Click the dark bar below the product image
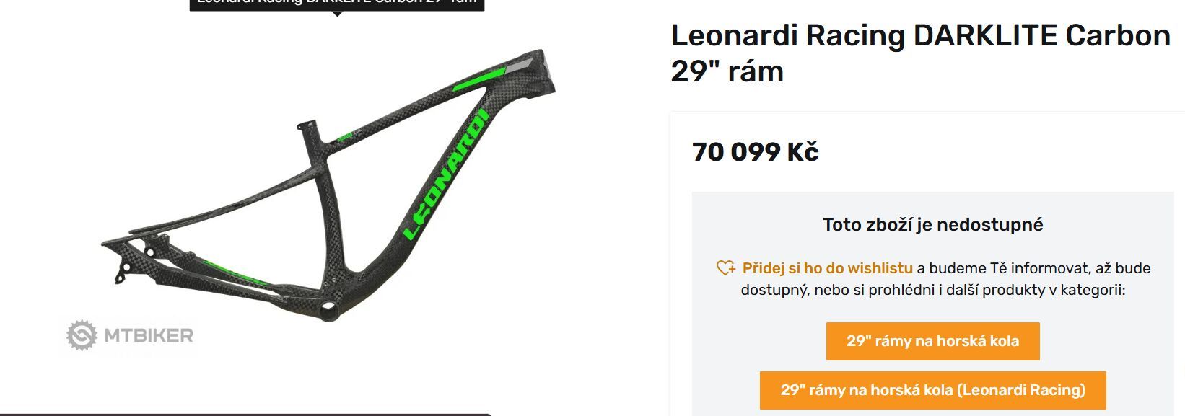Screen dimensions: 1185x416 coord(245,414)
